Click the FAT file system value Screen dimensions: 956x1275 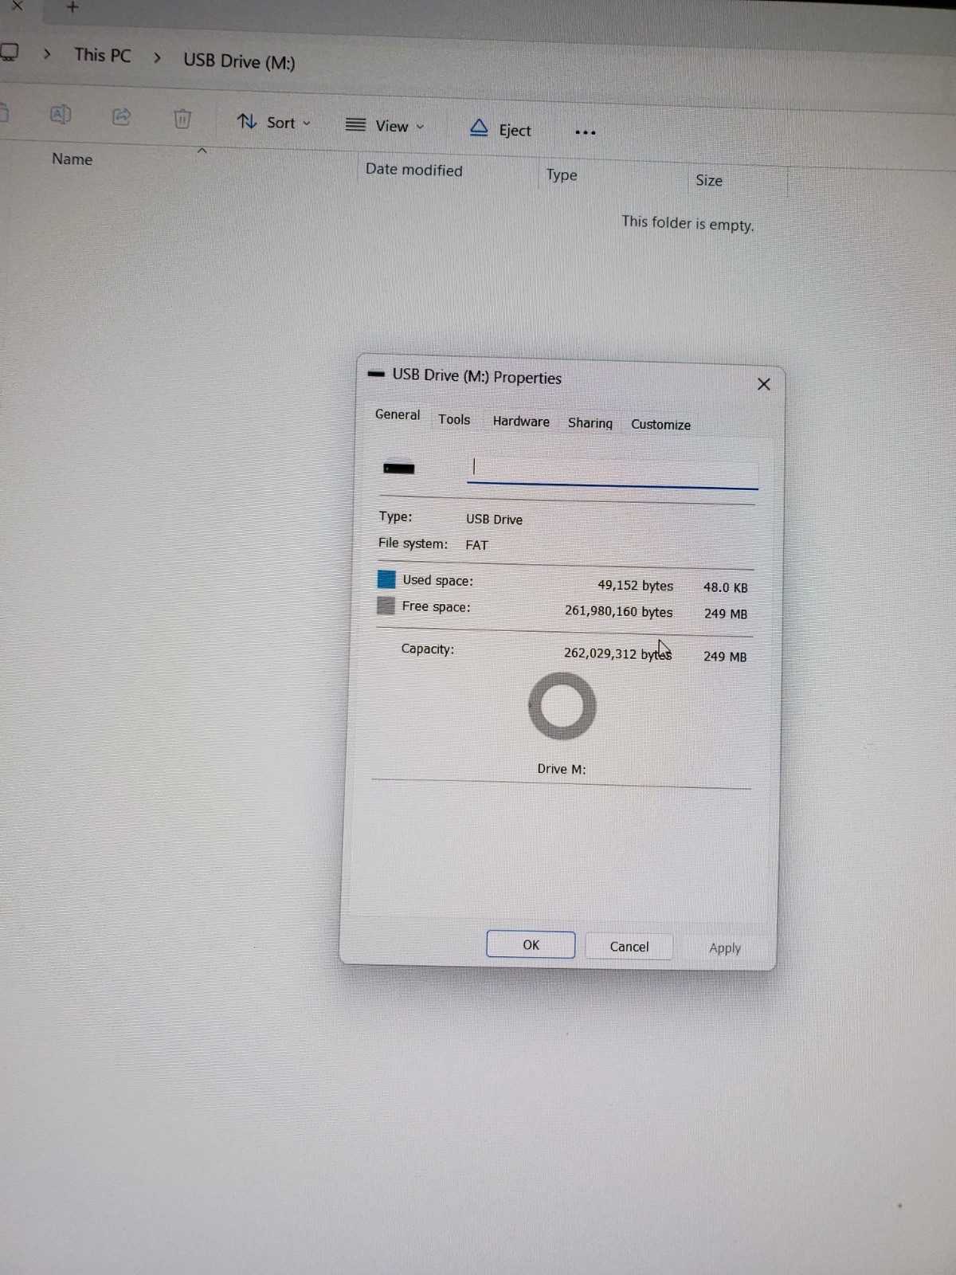(476, 545)
